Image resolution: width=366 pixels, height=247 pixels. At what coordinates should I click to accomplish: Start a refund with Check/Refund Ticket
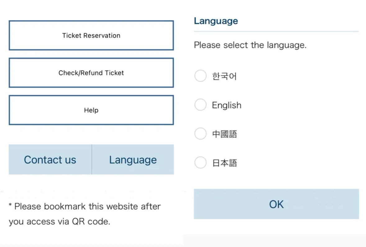91,73
